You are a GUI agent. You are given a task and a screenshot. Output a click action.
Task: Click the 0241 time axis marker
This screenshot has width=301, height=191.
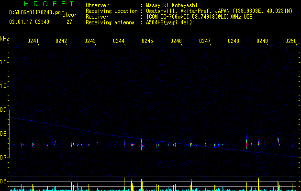[33, 41]
